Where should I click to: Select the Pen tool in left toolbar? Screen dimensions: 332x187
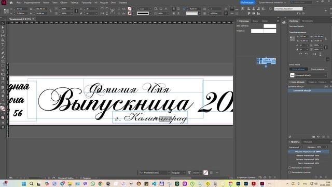[x=3, y=53]
